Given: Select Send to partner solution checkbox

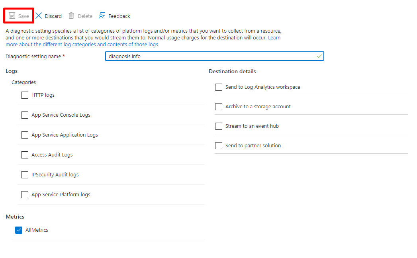Looking at the screenshot, I should coord(219,146).
